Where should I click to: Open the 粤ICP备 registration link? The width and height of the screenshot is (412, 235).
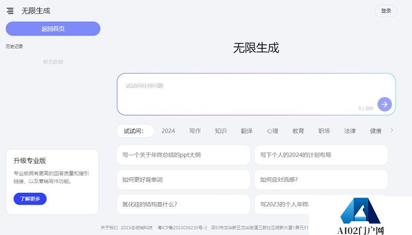(x=182, y=228)
